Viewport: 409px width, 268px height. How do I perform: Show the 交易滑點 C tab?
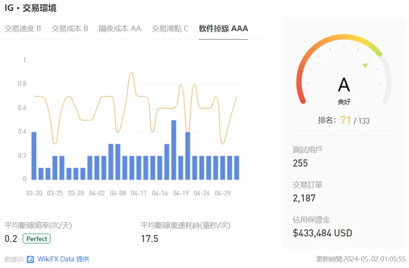[170, 28]
